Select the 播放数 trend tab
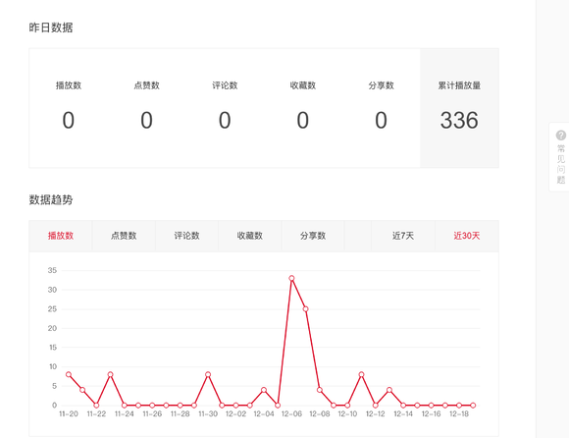Image resolution: width=569 pixels, height=438 pixels. (x=61, y=236)
